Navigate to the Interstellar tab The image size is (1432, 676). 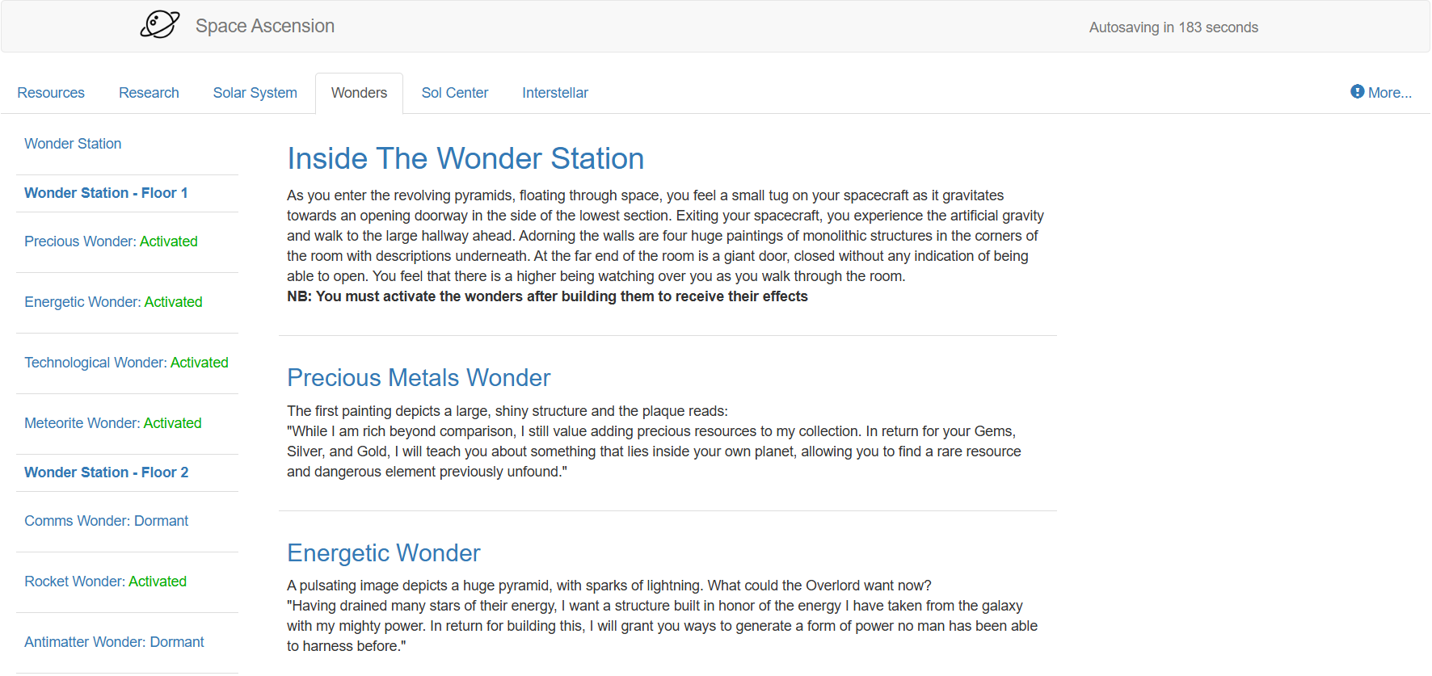tap(554, 93)
